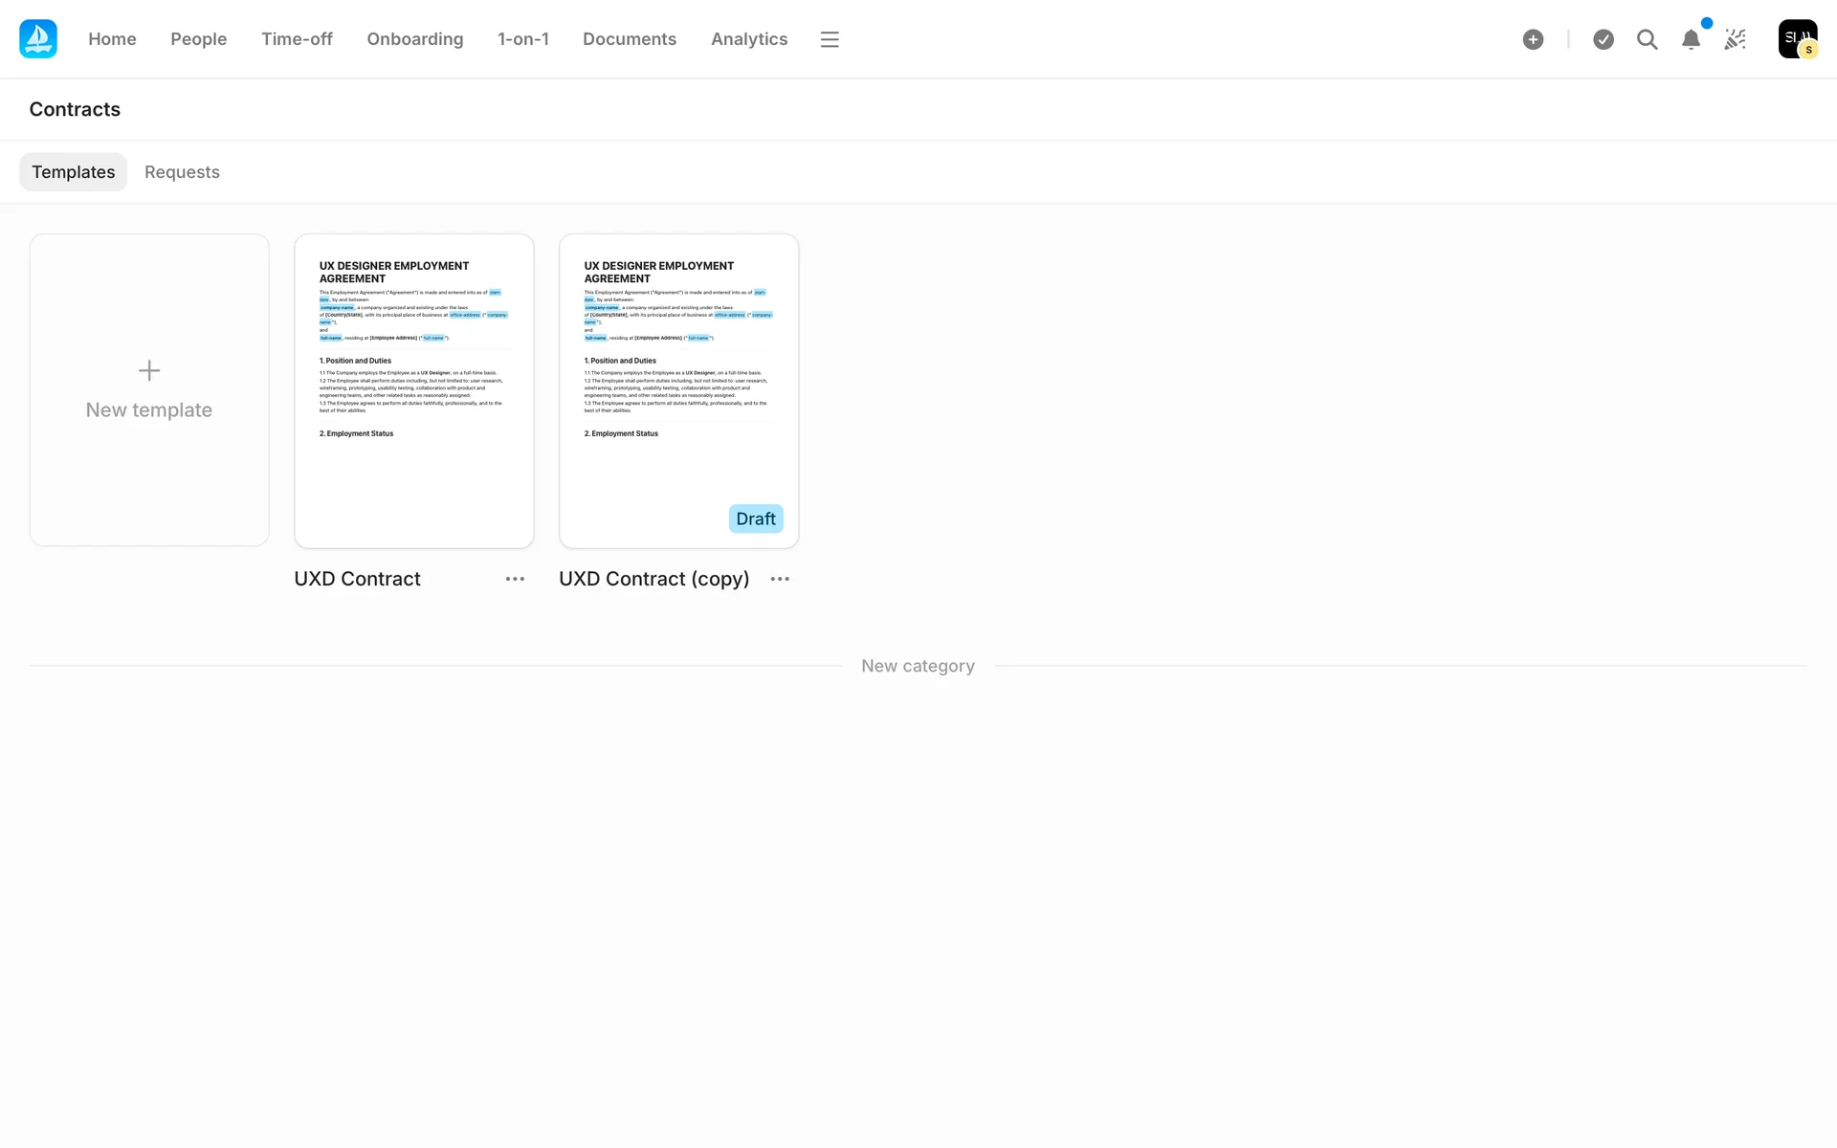1837x1148 pixels.
Task: Open search with the magnifier icon
Action: [1647, 39]
